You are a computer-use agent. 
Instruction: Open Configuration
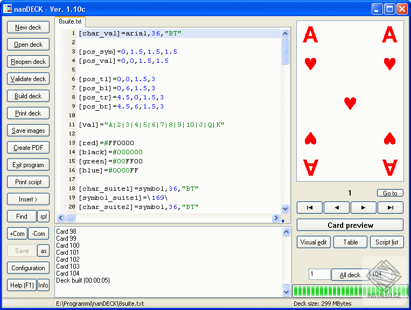[x=29, y=268]
